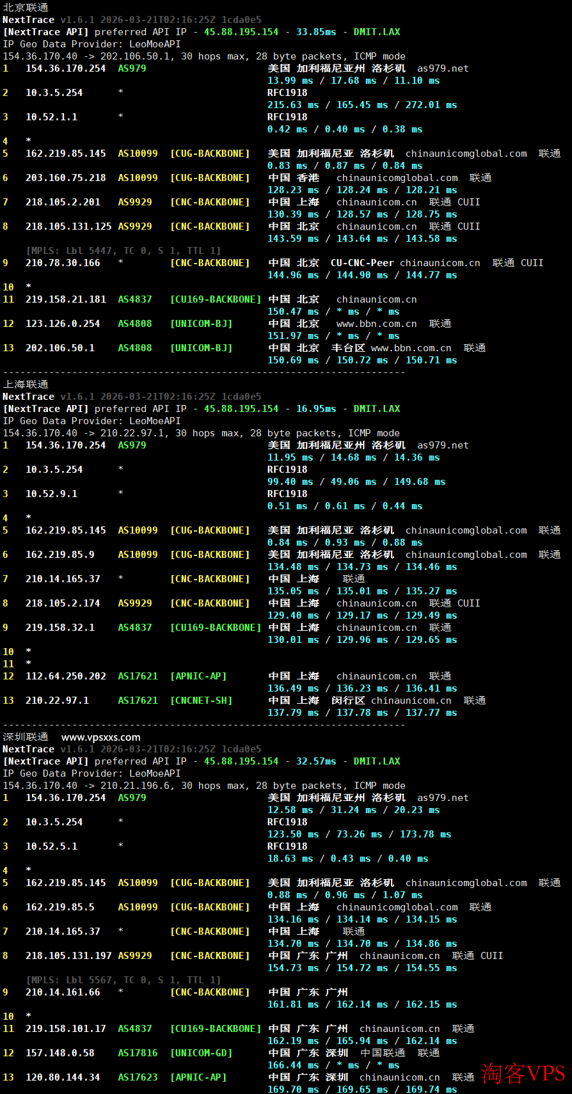Click the 丰台区 district text
This screenshot has width=572, height=1094.
(x=348, y=348)
